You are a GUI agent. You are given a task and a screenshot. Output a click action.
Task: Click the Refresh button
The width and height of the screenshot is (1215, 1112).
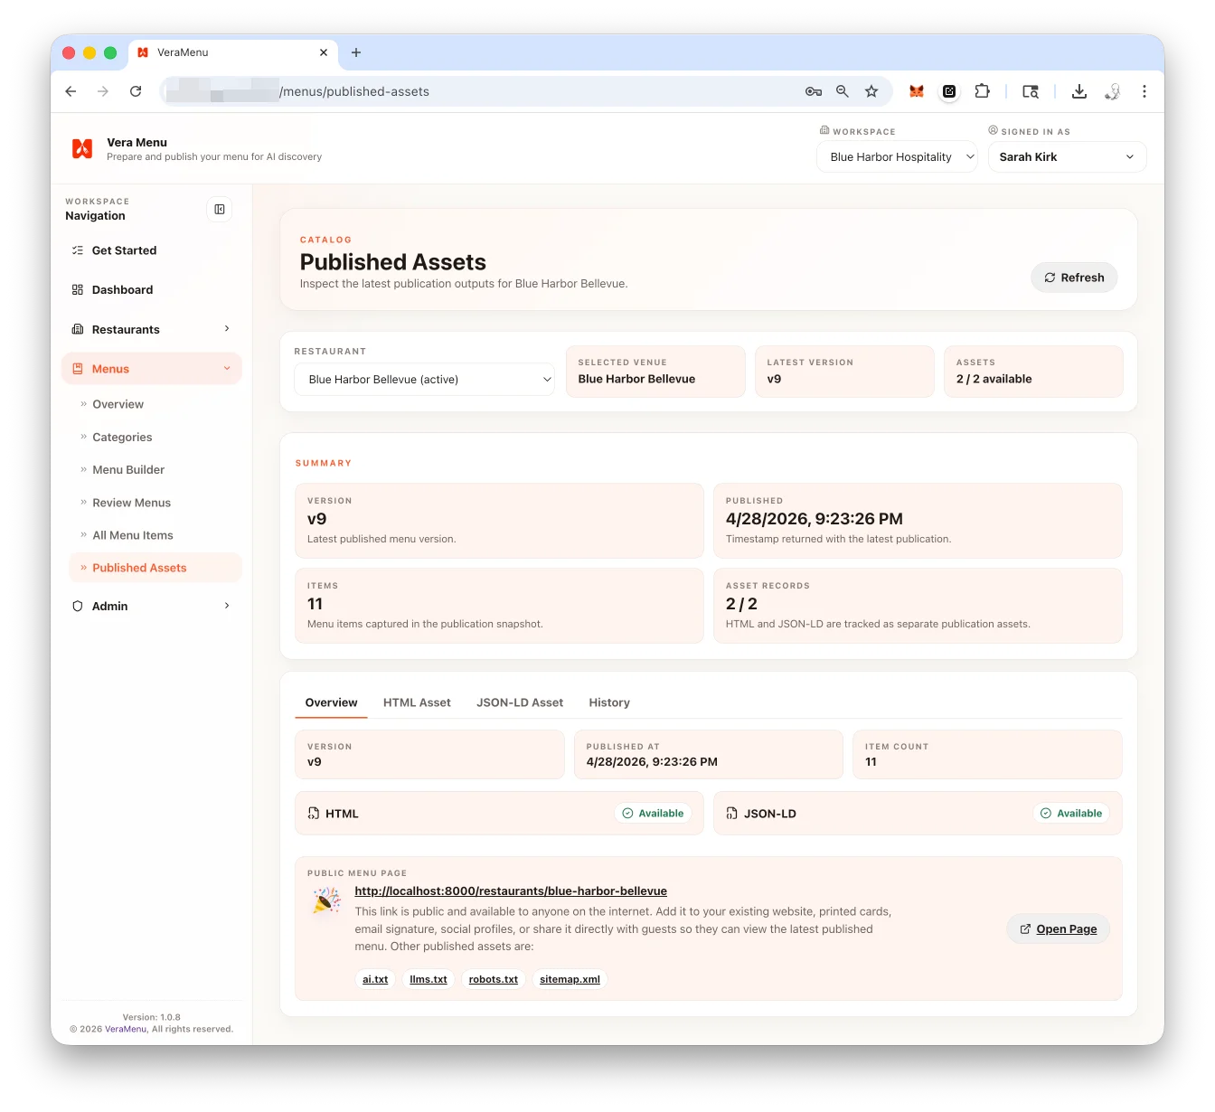coord(1074,278)
